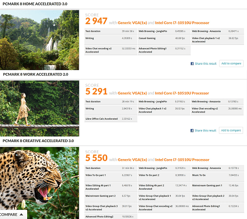Click Video Editing 4k part 1 Accelerated row
The width and height of the screenshot is (247, 219).
pyautogui.click(x=111, y=187)
